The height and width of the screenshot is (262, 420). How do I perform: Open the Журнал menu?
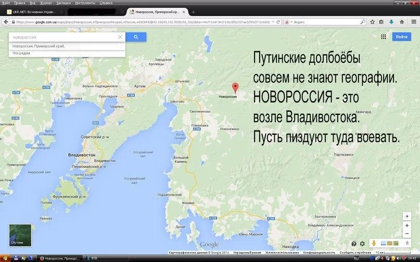(x=46, y=3)
